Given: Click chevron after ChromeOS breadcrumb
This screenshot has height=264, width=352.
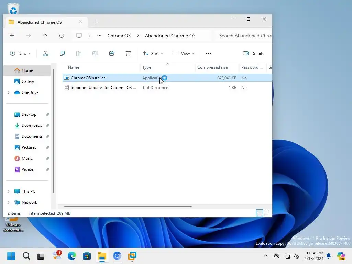Looking at the screenshot, I should point(138,36).
